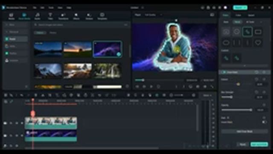Mute the audio track
Viewport: 273px width, 154px height.
click(x=16, y=145)
